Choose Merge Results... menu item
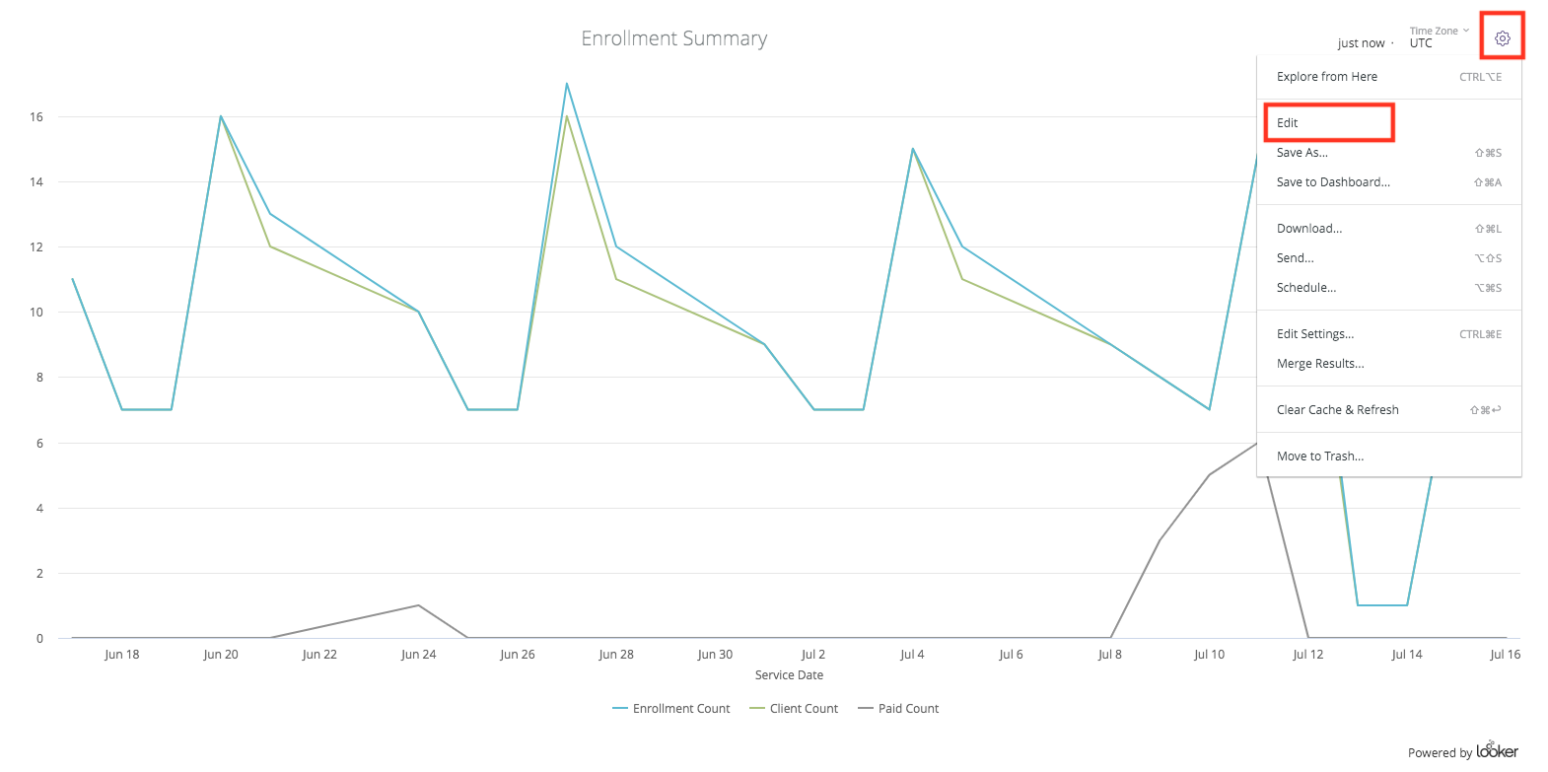Viewport: 1548px width, 772px height. (x=1320, y=364)
